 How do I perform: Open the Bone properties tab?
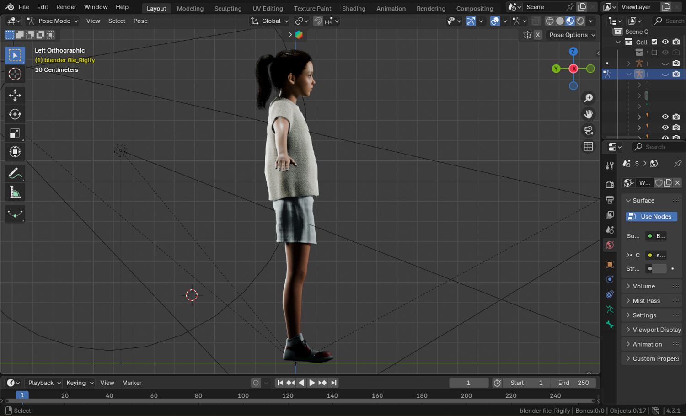[610, 325]
